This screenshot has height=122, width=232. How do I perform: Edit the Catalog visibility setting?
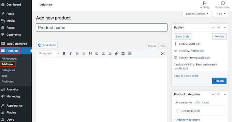point(186,68)
